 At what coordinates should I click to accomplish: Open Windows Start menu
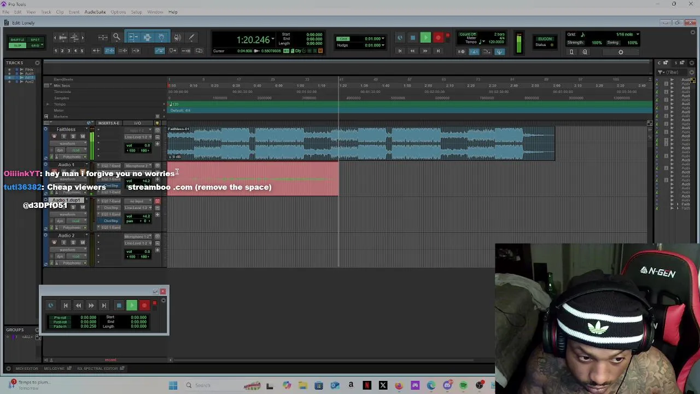point(173,385)
